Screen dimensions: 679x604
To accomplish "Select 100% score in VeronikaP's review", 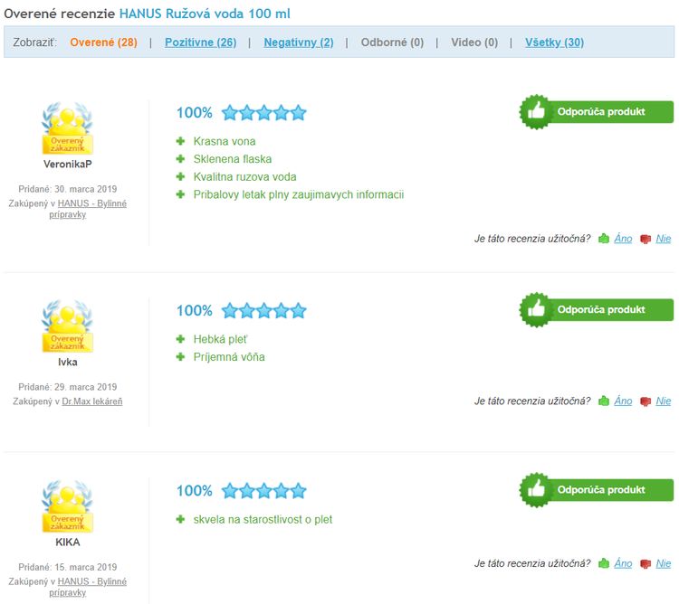I will [x=195, y=113].
